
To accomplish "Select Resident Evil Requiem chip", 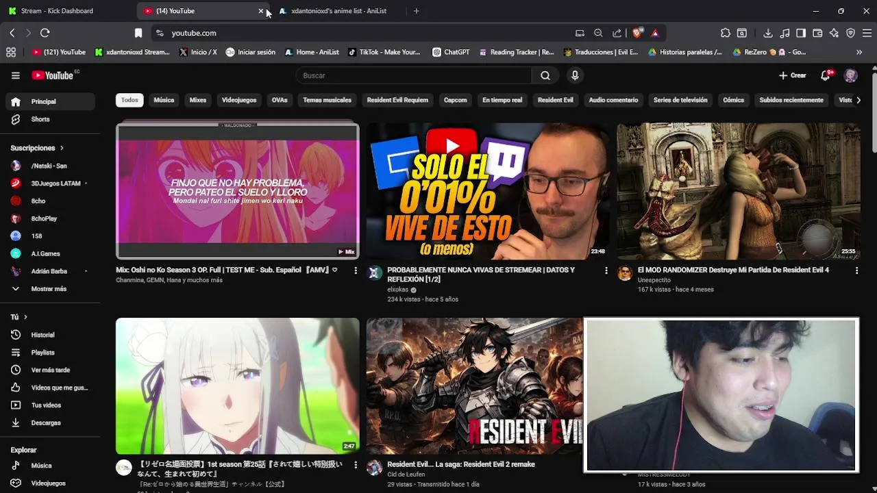I will coord(397,100).
